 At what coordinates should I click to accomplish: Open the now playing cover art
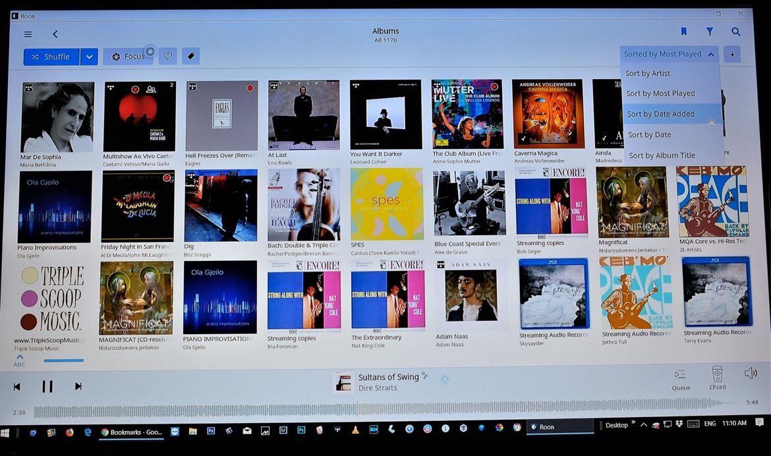click(x=343, y=382)
